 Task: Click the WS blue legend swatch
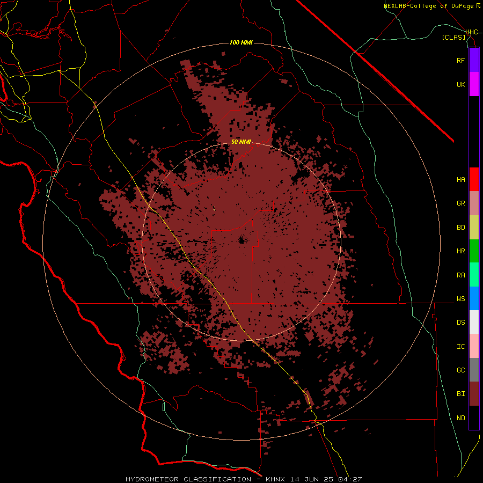tap(474, 298)
